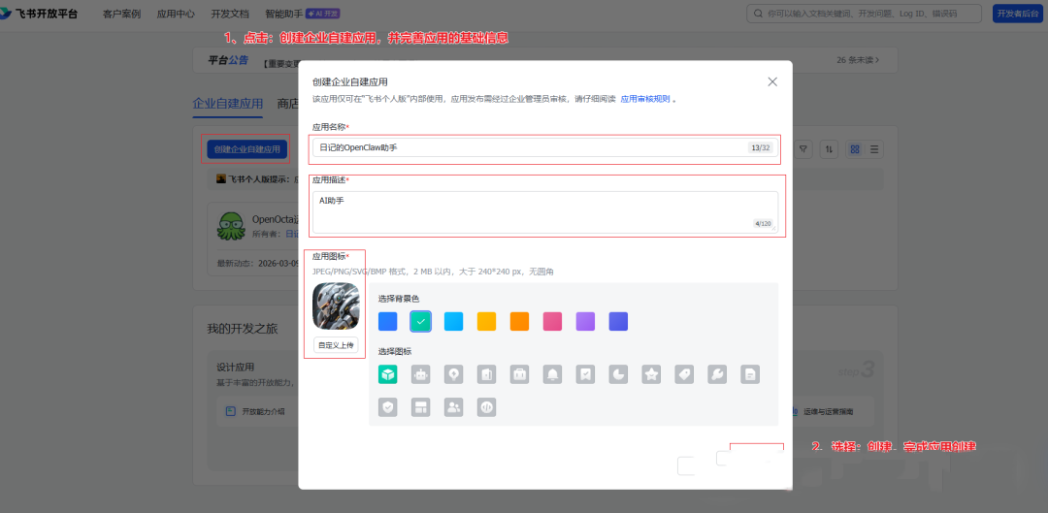Image resolution: width=1048 pixels, height=513 pixels.
Task: Switch to the 企业自建应用 tab
Action: [228, 104]
